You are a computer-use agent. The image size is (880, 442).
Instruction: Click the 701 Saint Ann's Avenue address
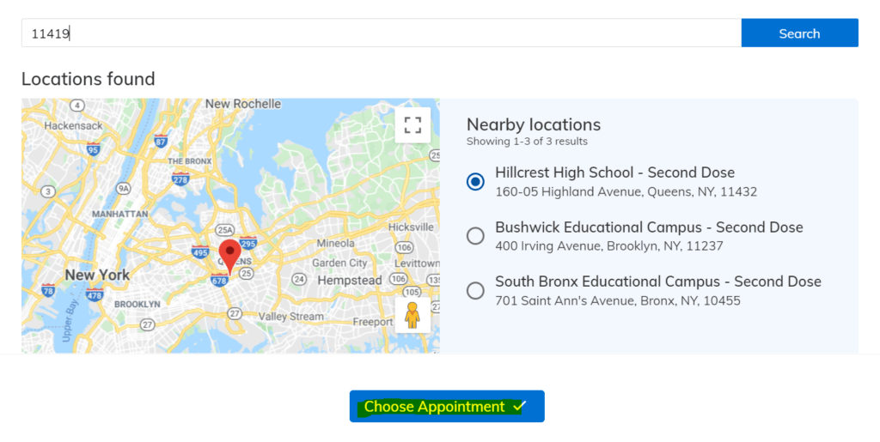pyautogui.click(x=617, y=301)
